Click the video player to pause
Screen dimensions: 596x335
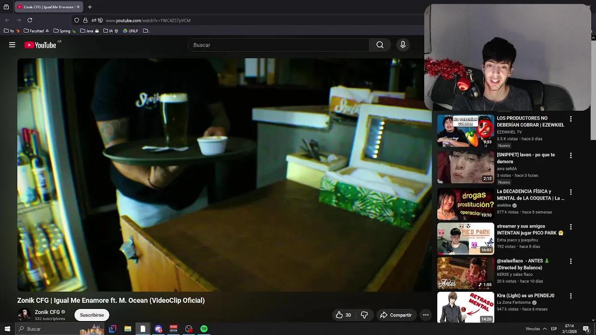(x=224, y=174)
